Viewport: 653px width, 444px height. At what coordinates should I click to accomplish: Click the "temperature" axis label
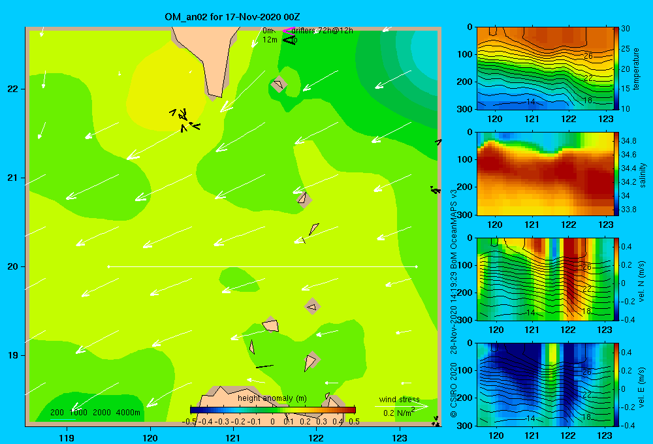(x=636, y=69)
